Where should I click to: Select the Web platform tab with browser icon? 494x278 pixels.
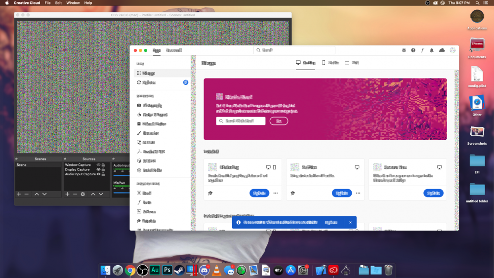coord(352,63)
